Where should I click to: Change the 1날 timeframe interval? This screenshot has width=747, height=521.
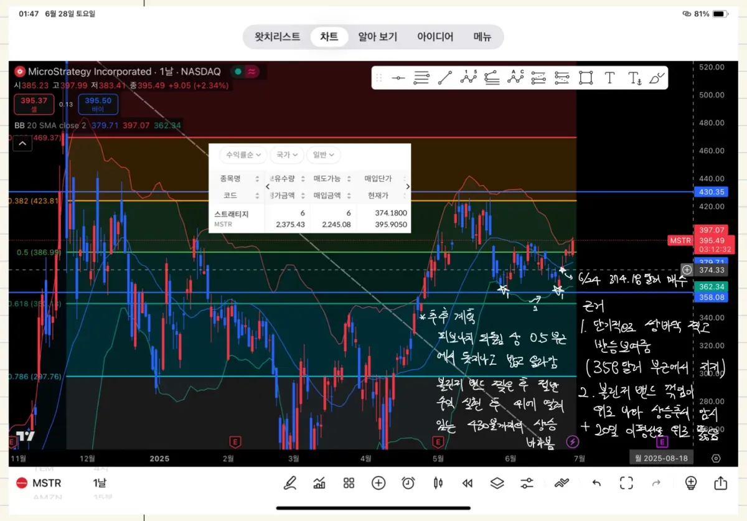[x=100, y=483]
